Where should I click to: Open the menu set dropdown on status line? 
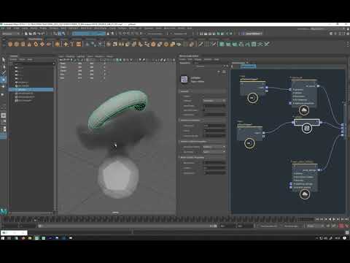[11, 34]
